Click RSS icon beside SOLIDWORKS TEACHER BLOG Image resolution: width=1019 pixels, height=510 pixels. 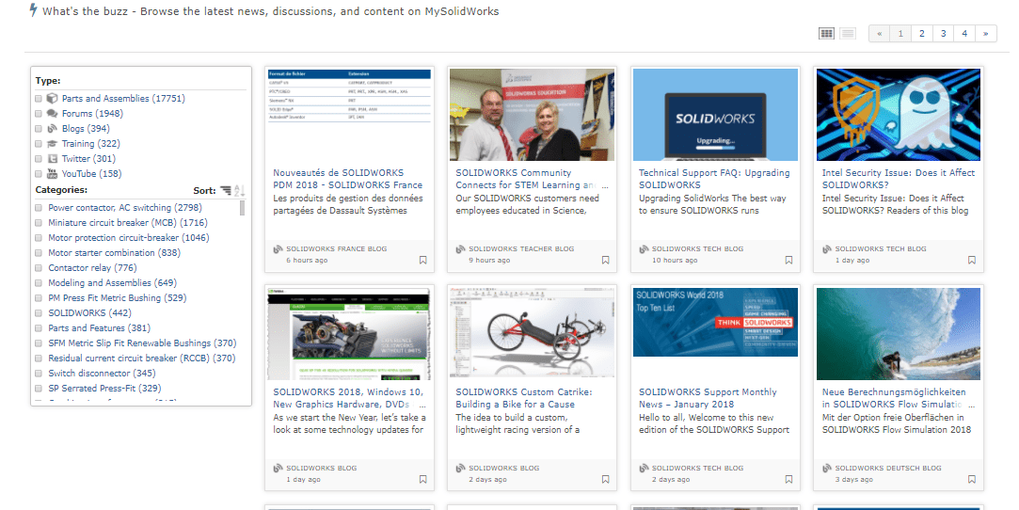point(461,248)
